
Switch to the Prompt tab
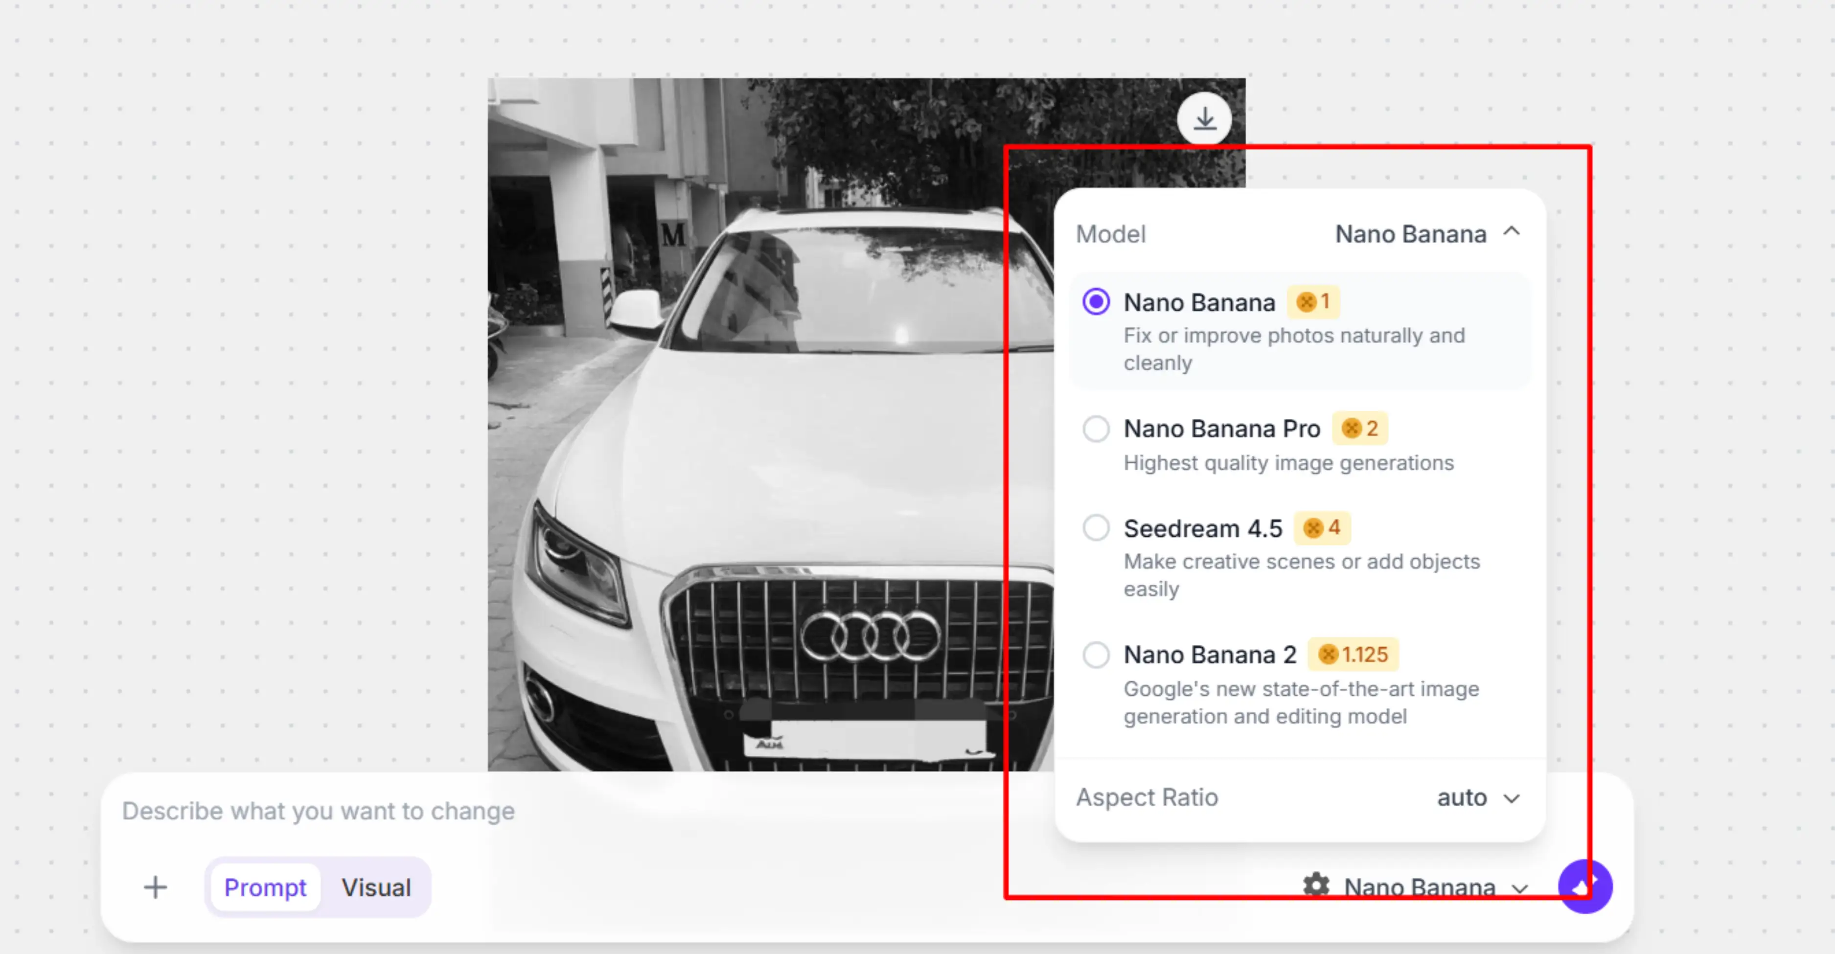click(265, 887)
